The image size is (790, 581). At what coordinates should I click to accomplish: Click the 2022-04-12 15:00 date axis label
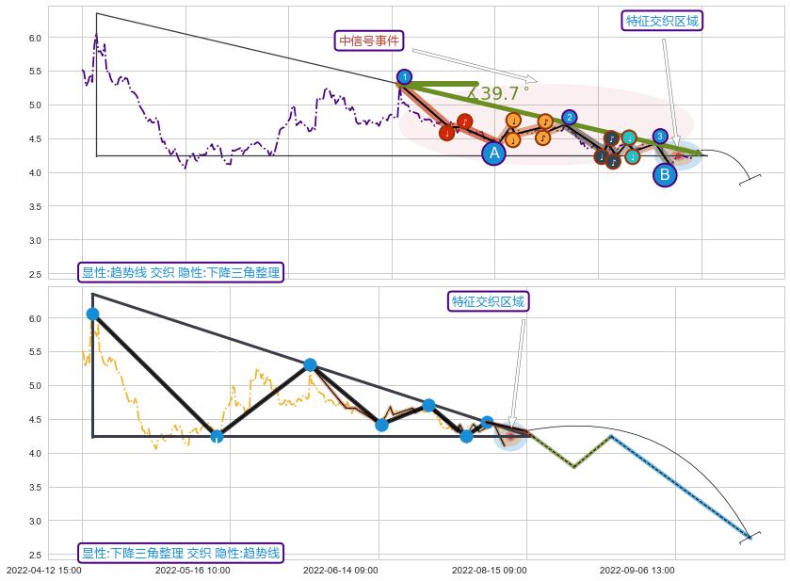[43, 570]
